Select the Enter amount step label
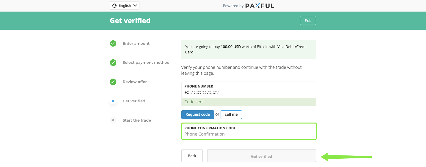Screen dimensions: 426x167 pos(136,44)
